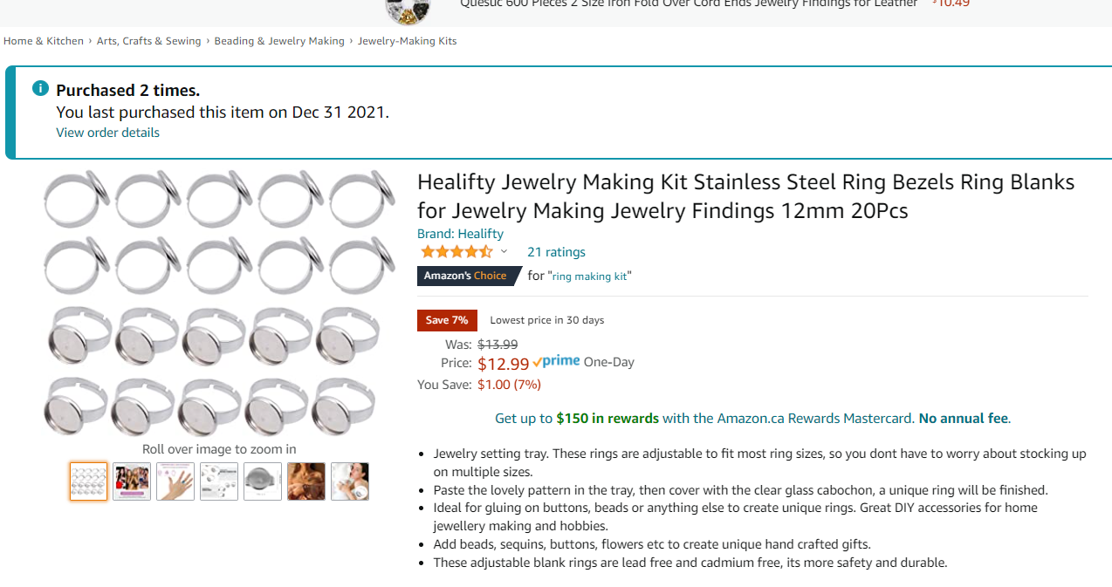Open the rating breakdown dropdown arrow
The width and height of the screenshot is (1112, 587).
click(x=504, y=252)
